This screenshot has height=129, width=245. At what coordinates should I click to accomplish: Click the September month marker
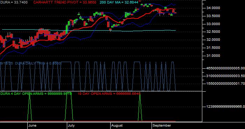click(162, 126)
